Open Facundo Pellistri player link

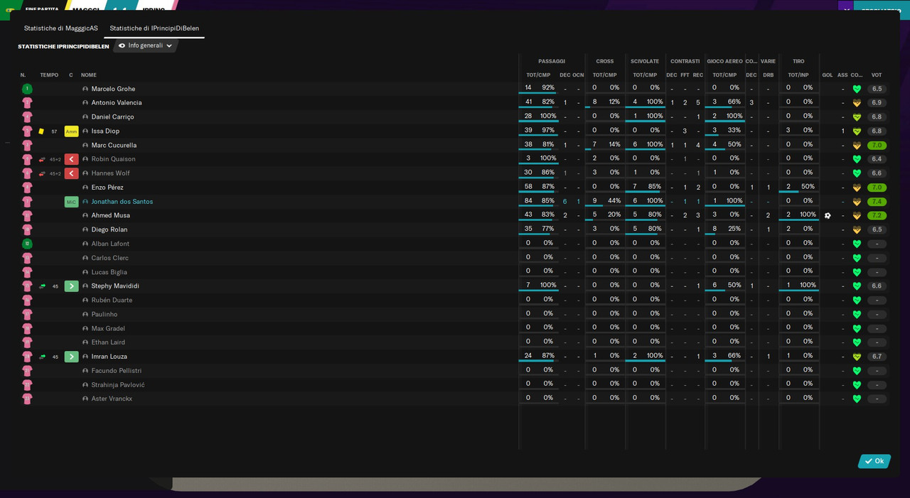click(117, 371)
